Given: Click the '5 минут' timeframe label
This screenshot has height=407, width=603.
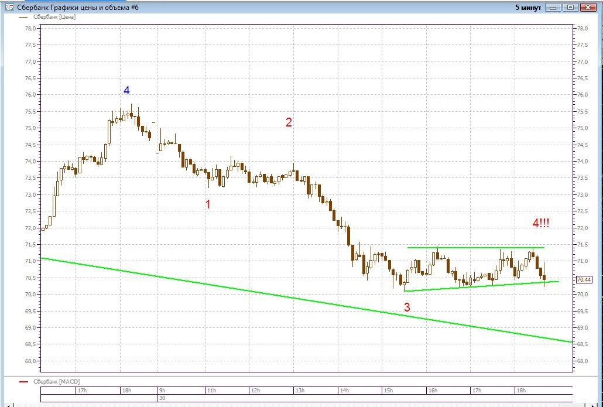Looking at the screenshot, I should click(528, 7).
